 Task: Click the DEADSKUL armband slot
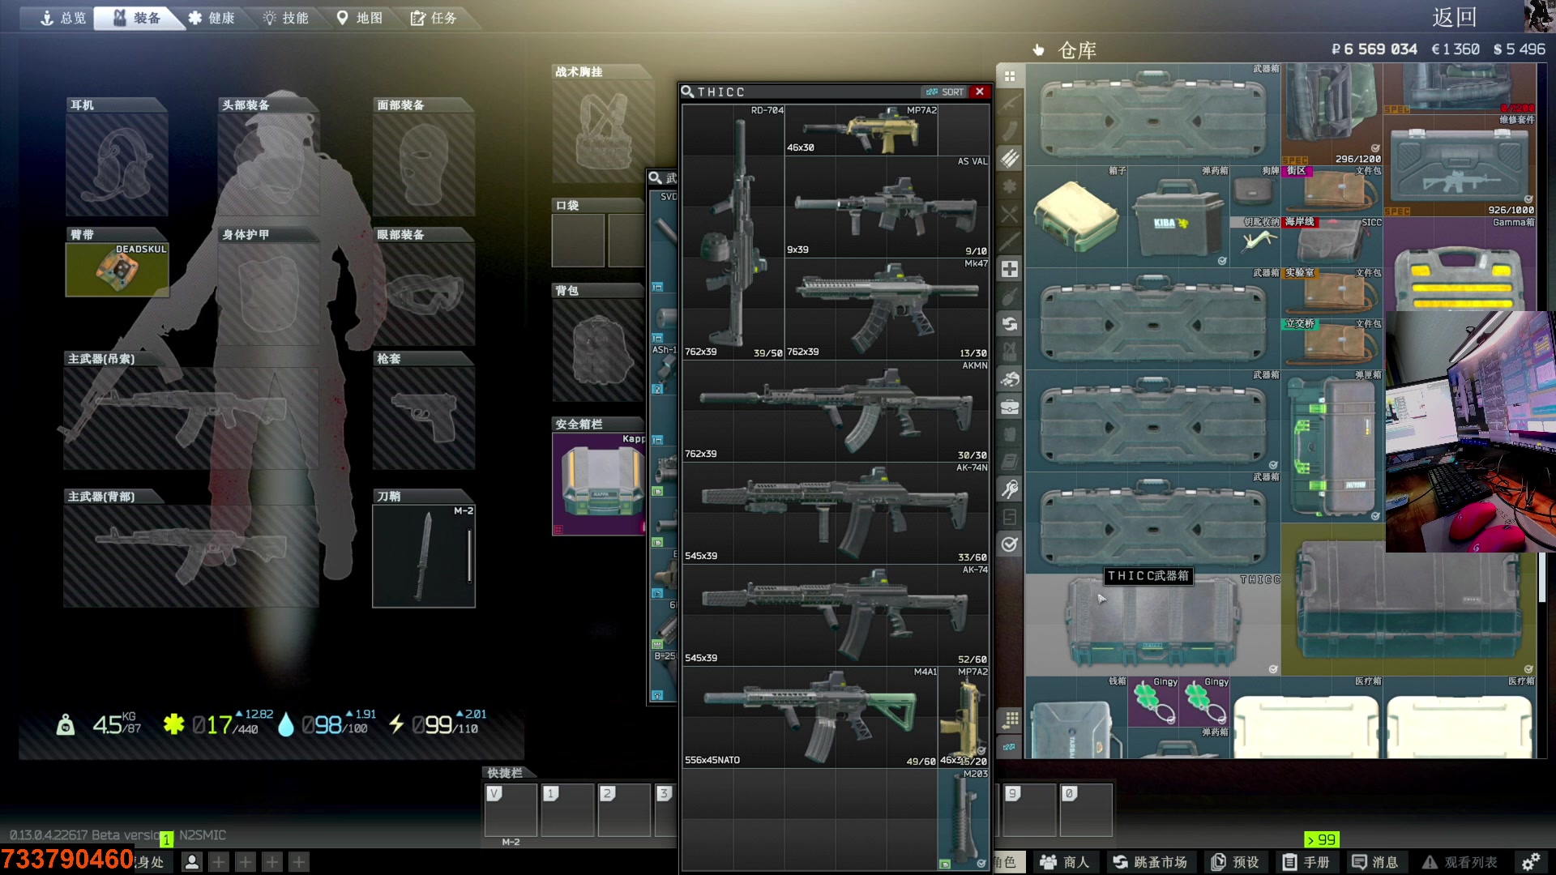pyautogui.click(x=117, y=270)
